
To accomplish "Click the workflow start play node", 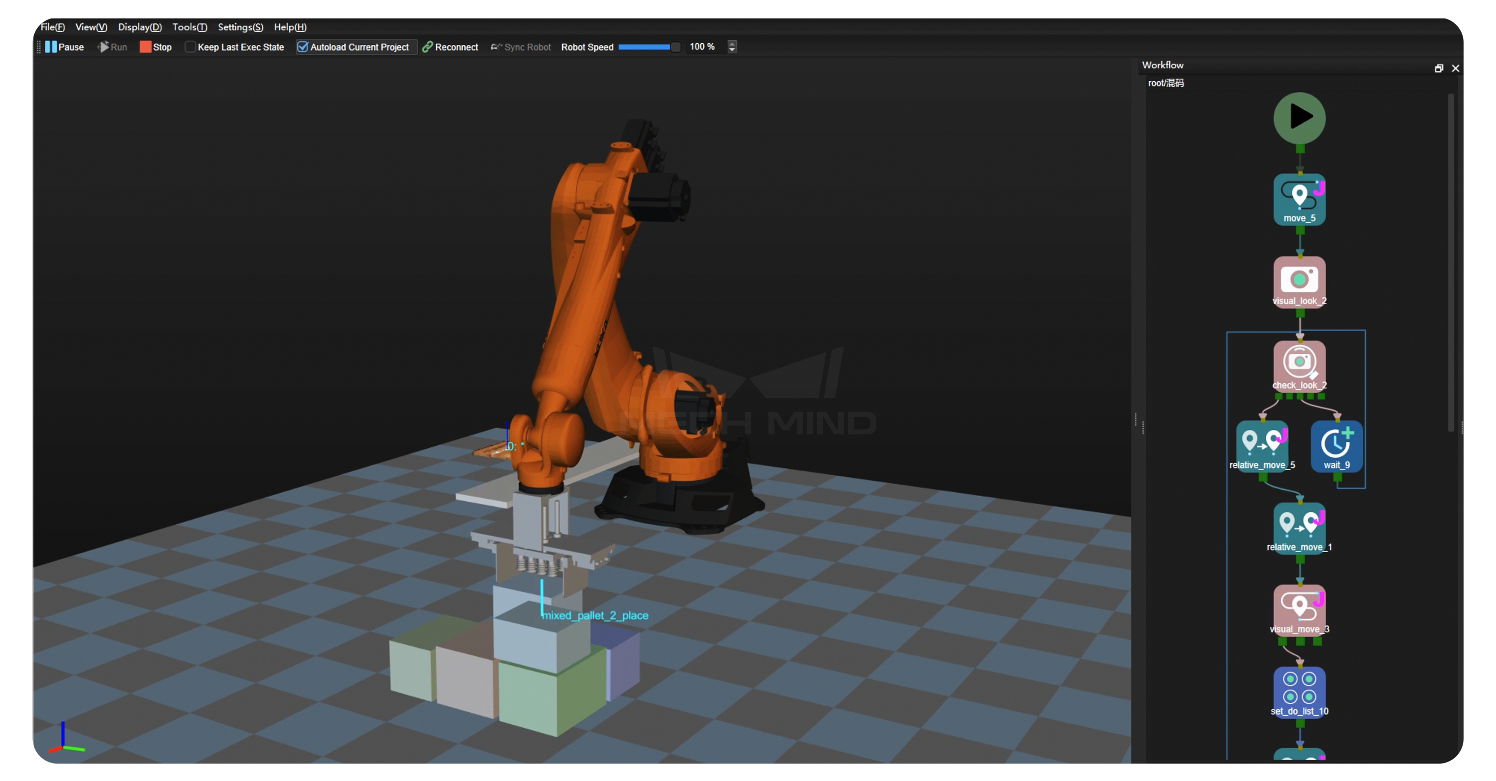I will pyautogui.click(x=1299, y=117).
